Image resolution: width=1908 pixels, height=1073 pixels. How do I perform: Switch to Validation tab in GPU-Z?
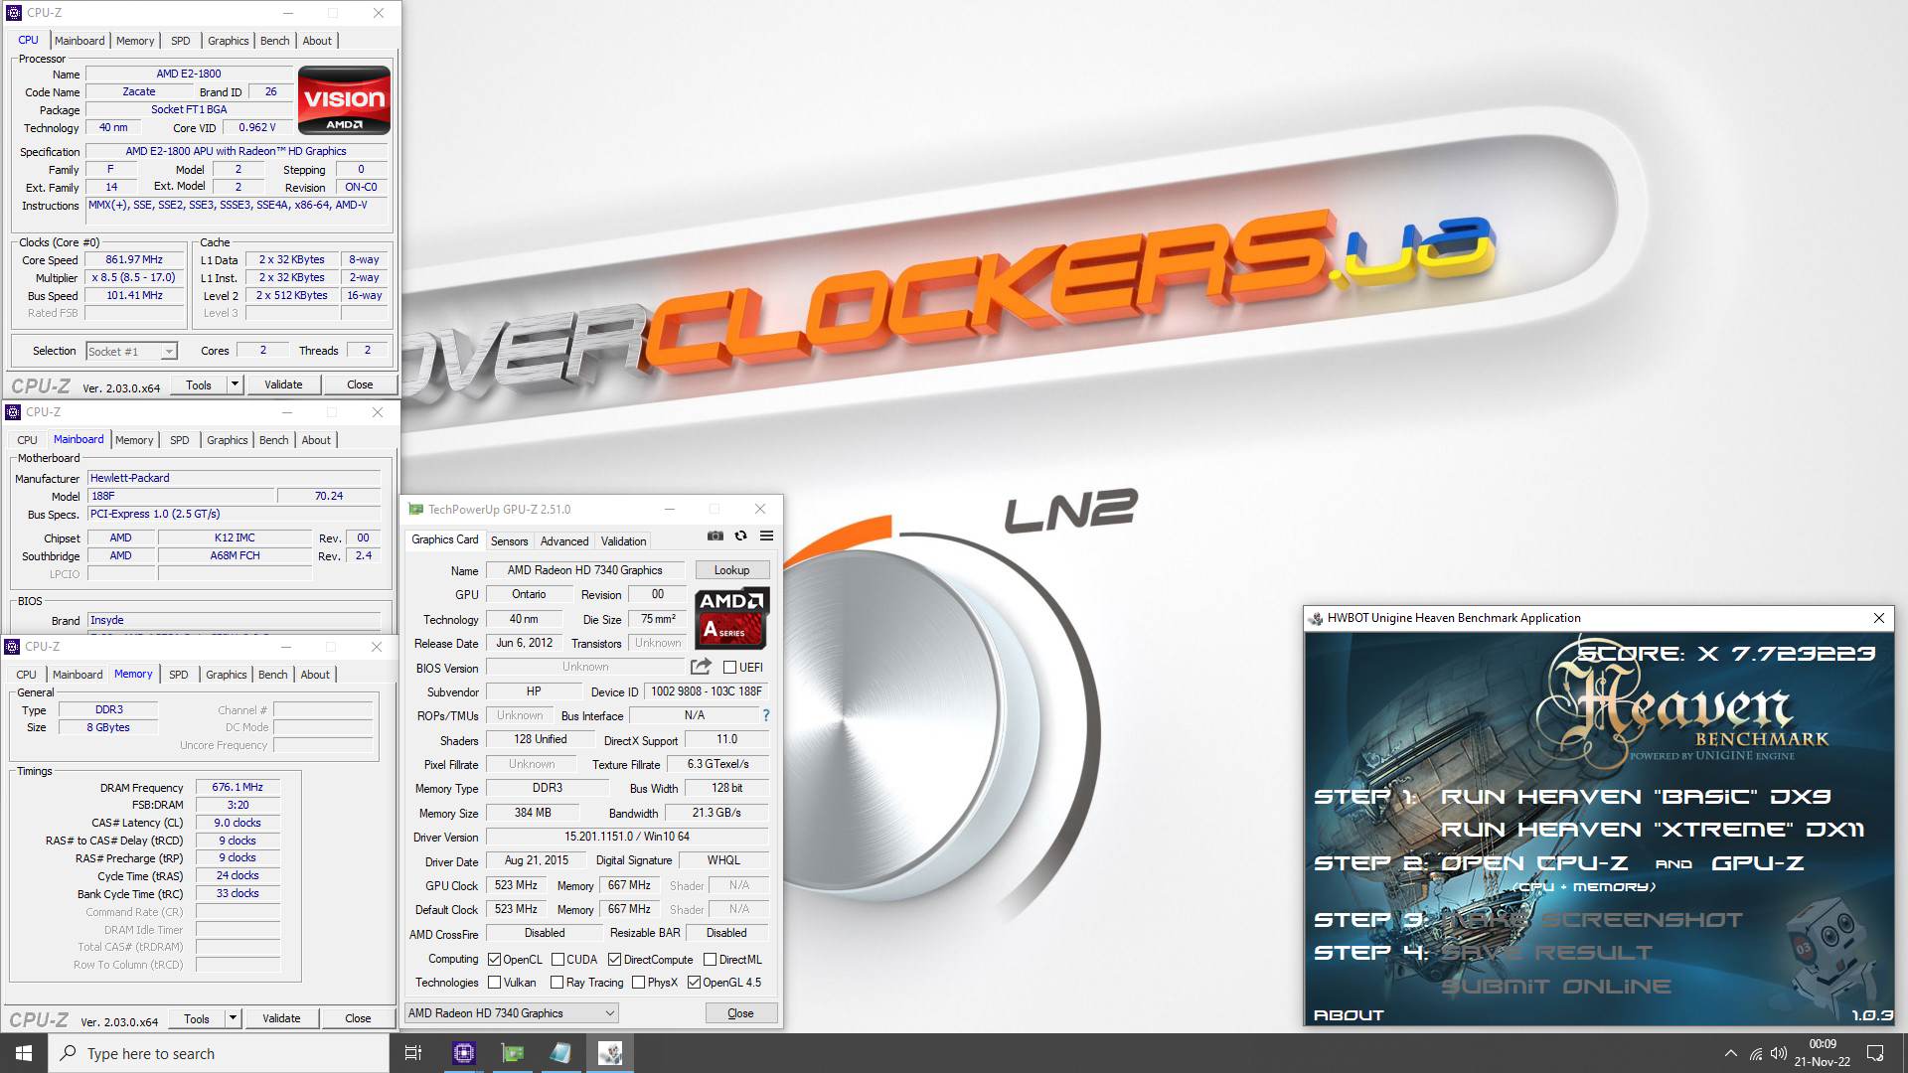click(623, 541)
